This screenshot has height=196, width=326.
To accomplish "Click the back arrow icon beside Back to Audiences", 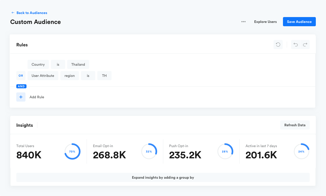I will click(13, 13).
